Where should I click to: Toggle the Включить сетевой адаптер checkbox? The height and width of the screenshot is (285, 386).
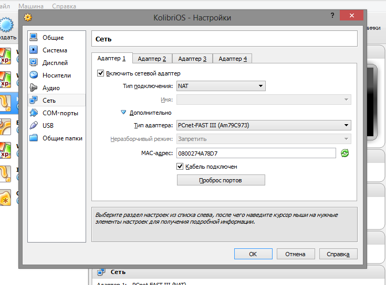(101, 73)
